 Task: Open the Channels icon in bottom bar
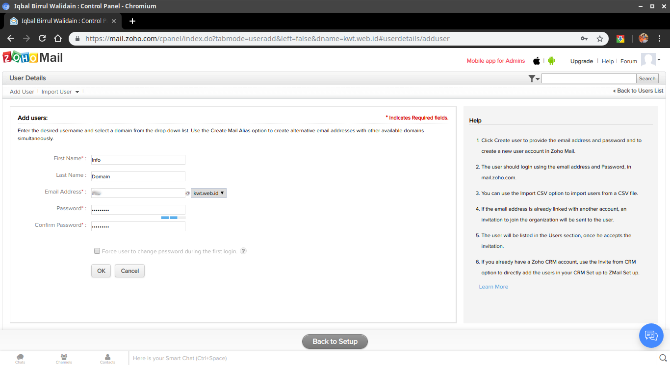coord(64,358)
